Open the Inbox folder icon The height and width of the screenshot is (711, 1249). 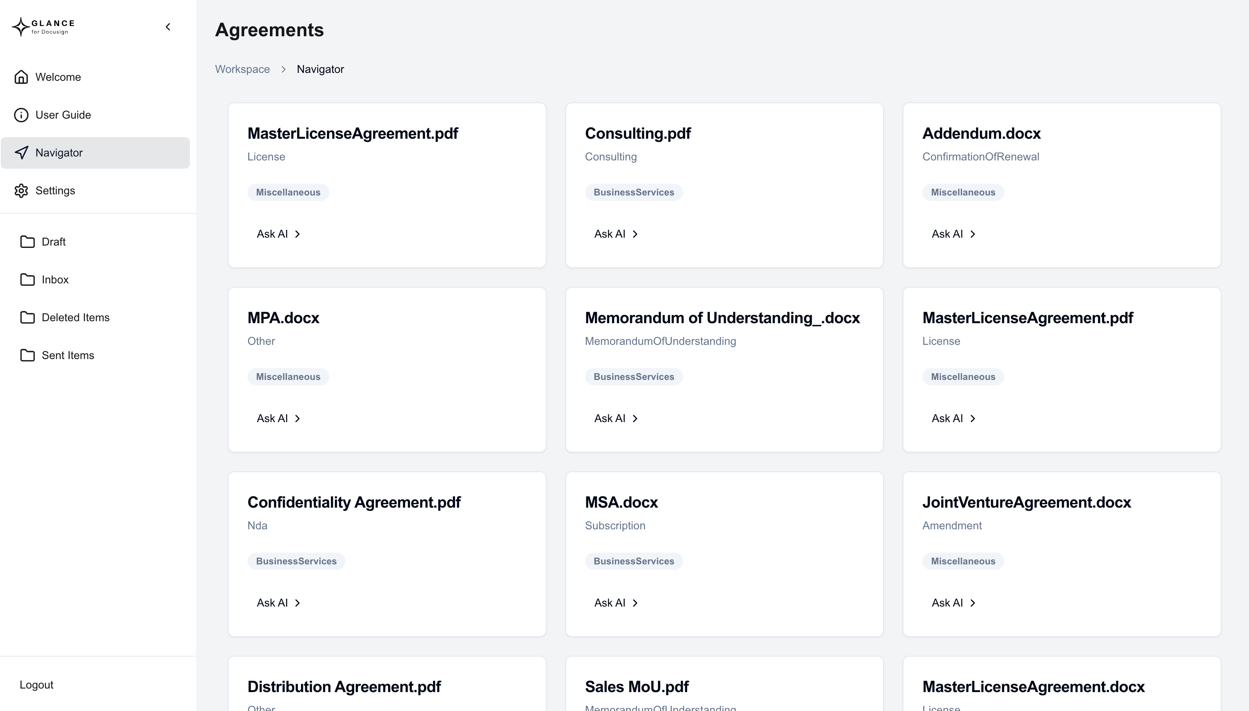pyautogui.click(x=27, y=279)
